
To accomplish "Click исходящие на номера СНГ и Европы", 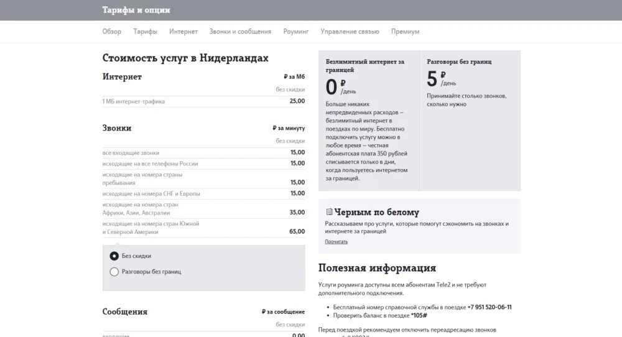I will click(203, 193).
